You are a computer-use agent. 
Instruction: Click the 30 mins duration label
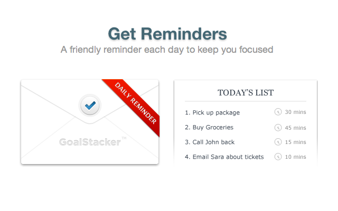(x=295, y=112)
